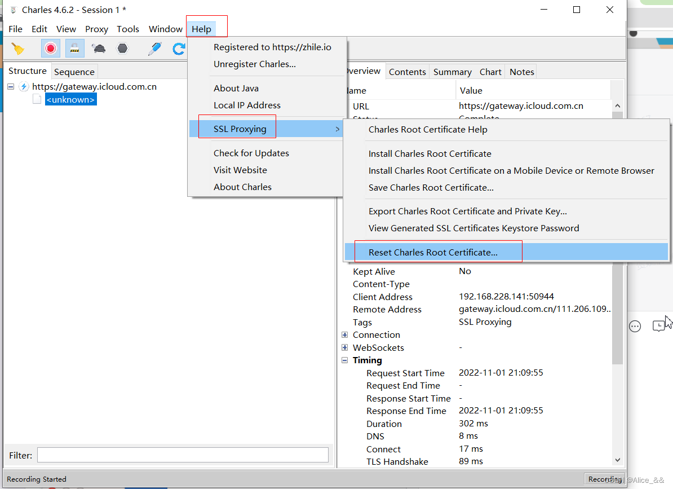Image resolution: width=673 pixels, height=489 pixels.
Task: Click the broom Clear Session icon
Action: 17,49
